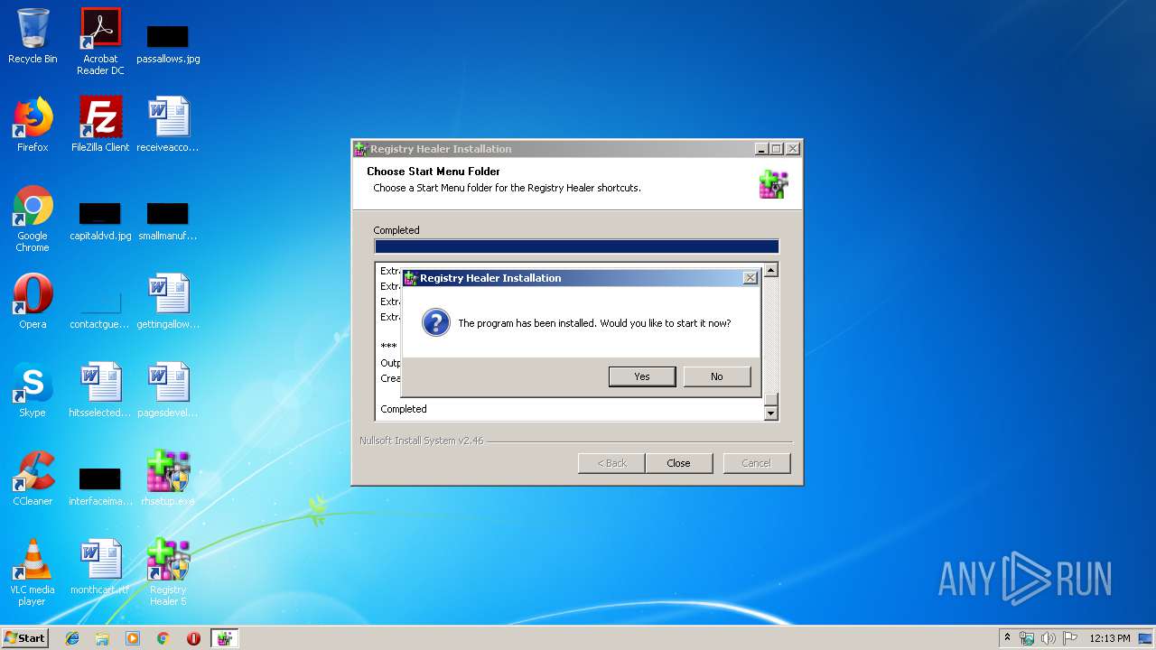Select the gettingallow... Word document
The height and width of the screenshot is (650, 1156).
coord(168,302)
